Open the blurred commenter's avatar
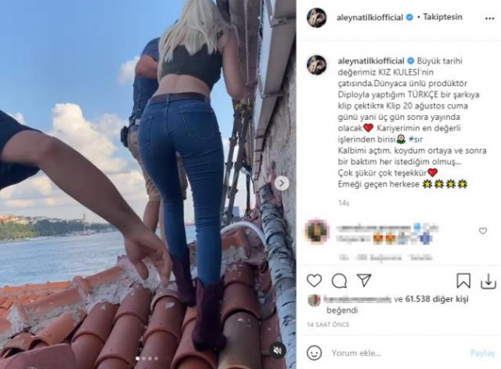This screenshot has height=369, width=501. [317, 231]
